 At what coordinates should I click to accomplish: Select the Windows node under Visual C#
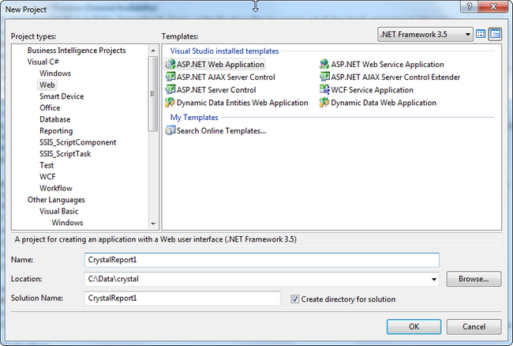(x=55, y=73)
